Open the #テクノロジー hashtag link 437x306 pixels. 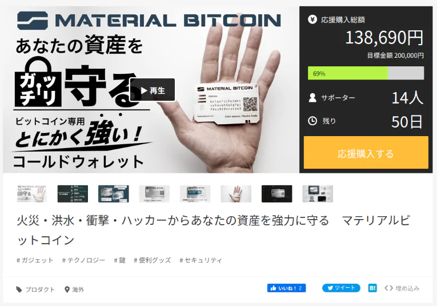click(x=83, y=260)
